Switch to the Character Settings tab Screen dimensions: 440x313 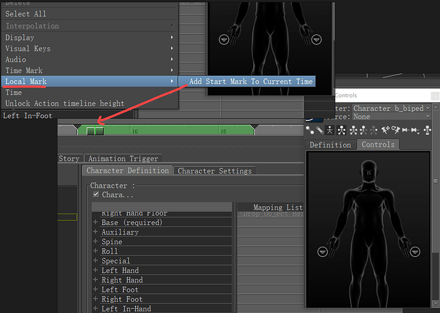tap(214, 171)
